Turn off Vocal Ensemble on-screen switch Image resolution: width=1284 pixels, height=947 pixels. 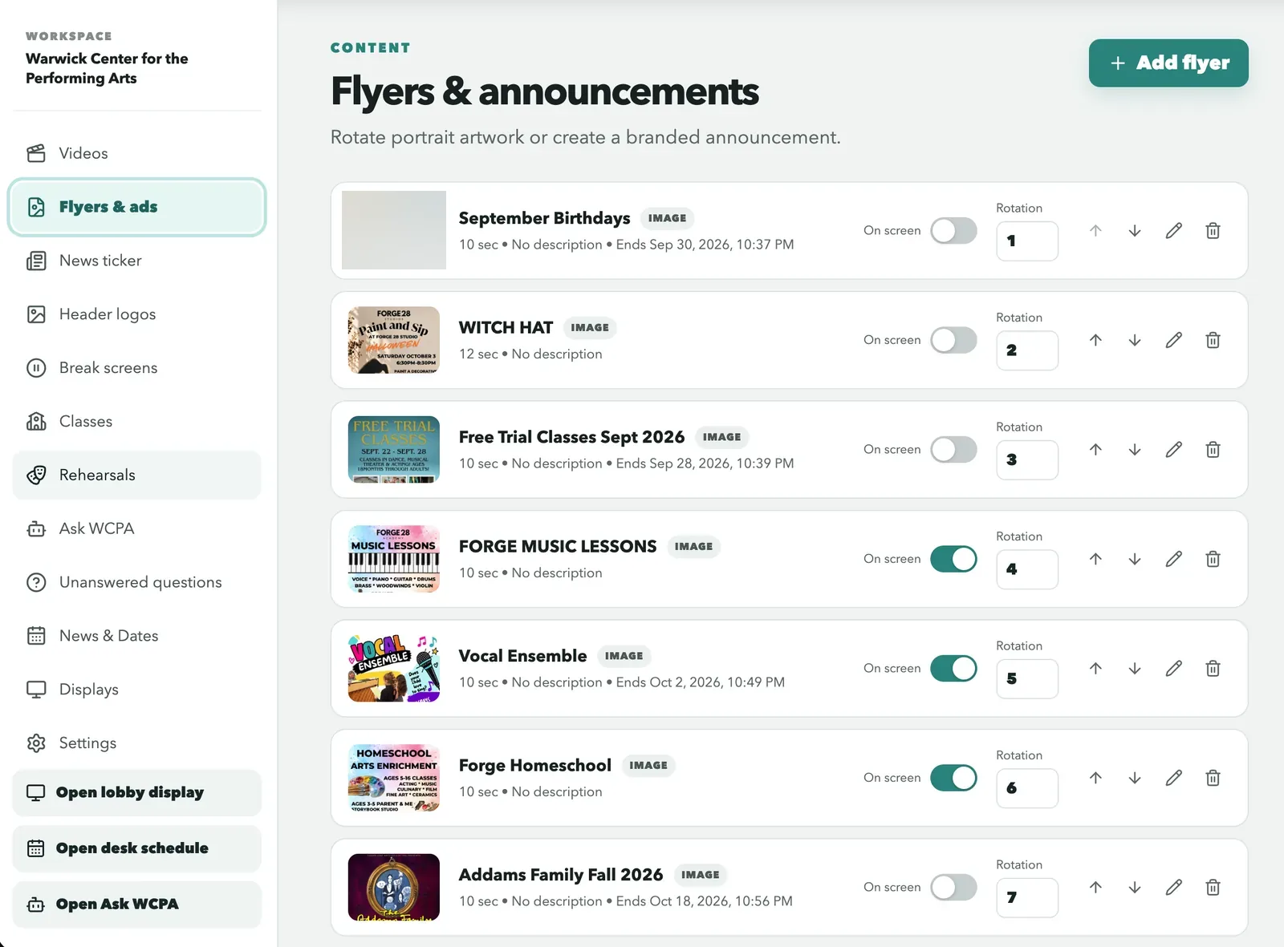pos(953,669)
